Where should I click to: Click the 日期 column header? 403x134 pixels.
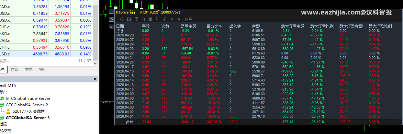coord(120,26)
